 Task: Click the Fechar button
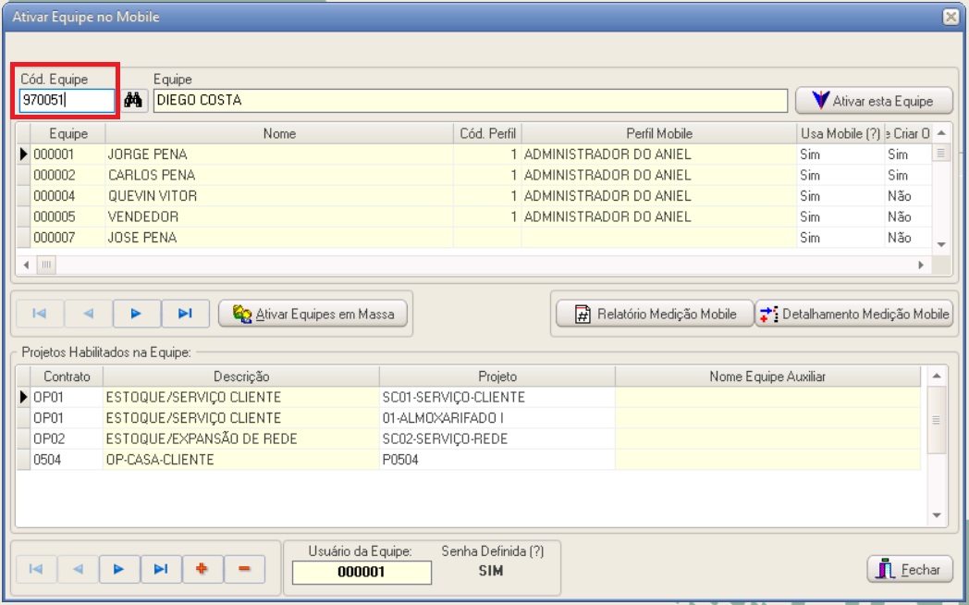(x=909, y=570)
